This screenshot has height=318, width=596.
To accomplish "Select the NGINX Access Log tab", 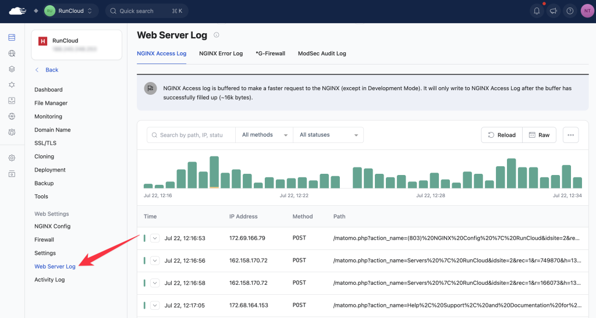I will click(x=162, y=53).
